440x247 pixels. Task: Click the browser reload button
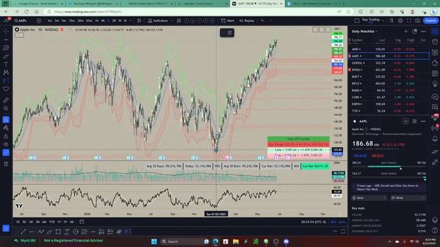27,12
